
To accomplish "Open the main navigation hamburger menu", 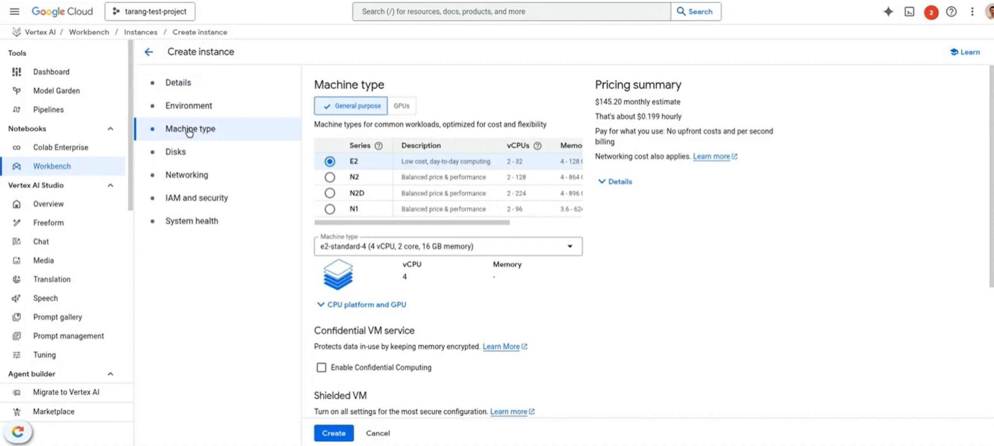I will 14,12.
